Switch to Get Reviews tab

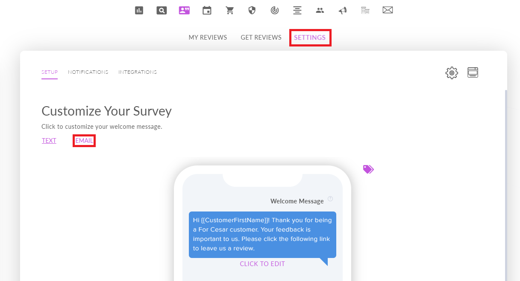[261, 38]
